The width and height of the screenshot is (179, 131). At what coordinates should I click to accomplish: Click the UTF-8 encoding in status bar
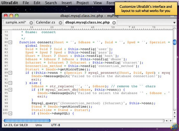coord(55,125)
